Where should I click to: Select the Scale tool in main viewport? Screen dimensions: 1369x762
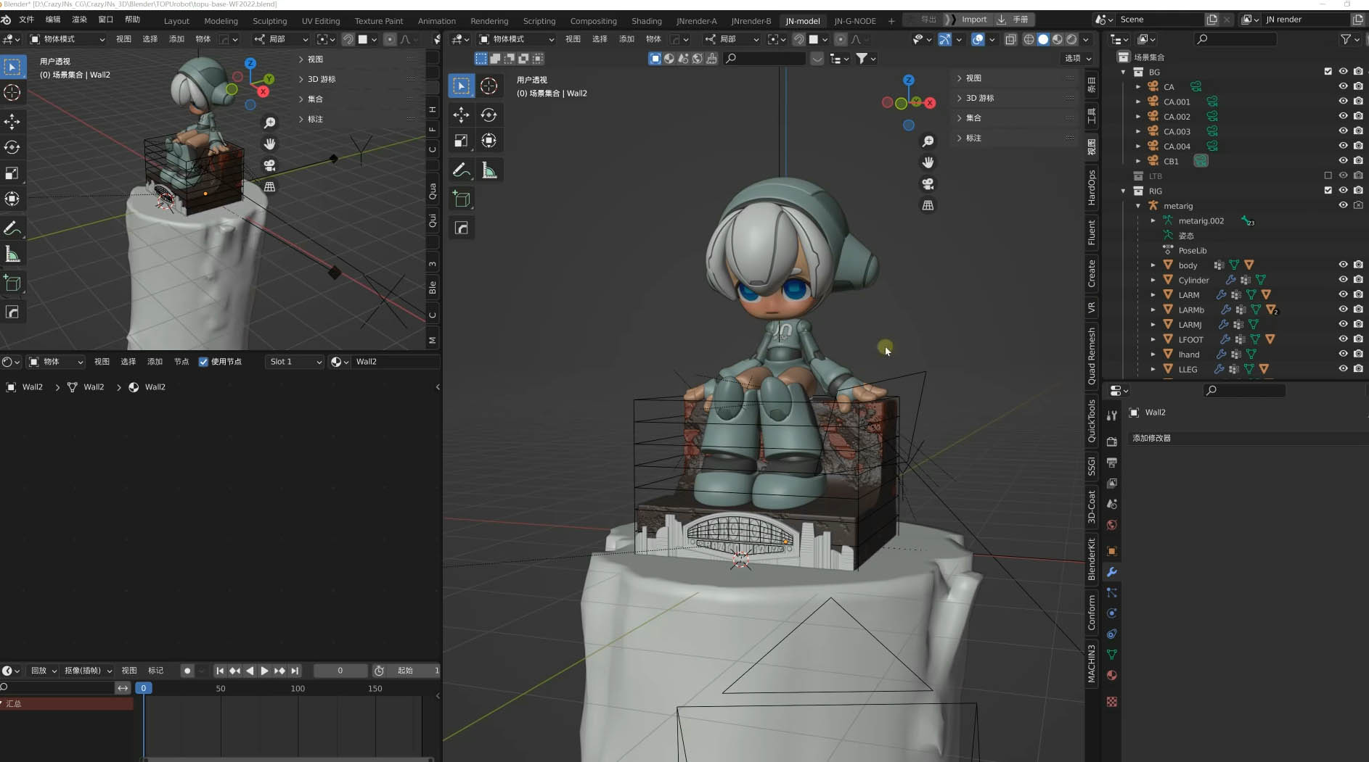461,141
